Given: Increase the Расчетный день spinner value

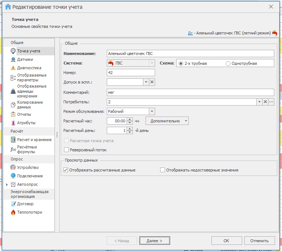Looking at the screenshot, I should point(130,129).
